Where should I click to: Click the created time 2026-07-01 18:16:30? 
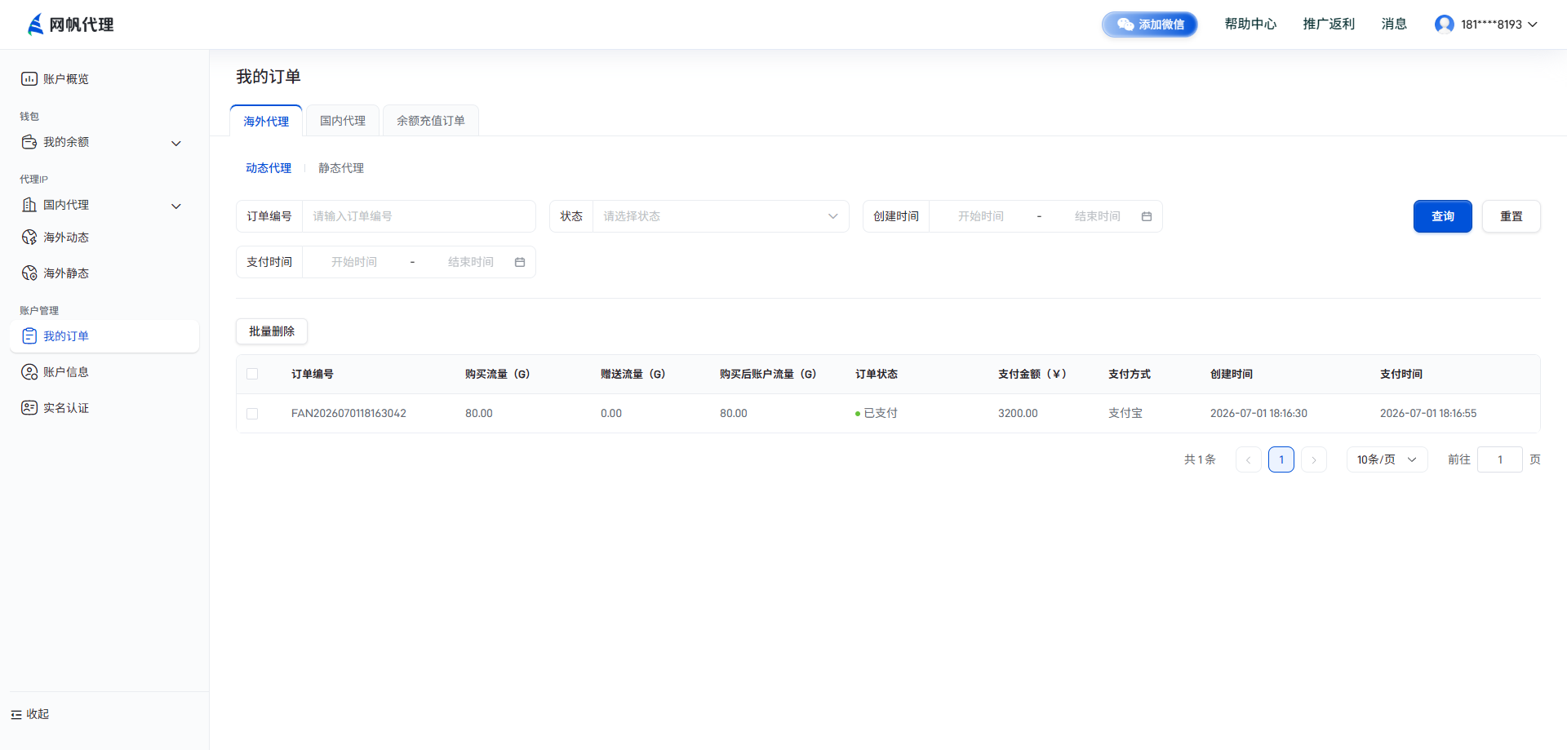pos(1258,414)
